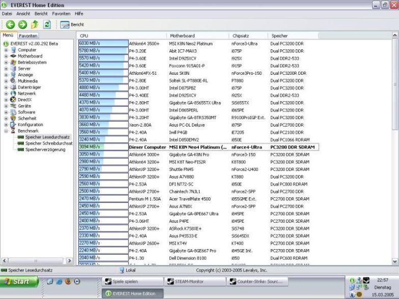The height and width of the screenshot is (299, 399).
Task: Click the Anzeige monitor icon in tree
Action: [x=13, y=75]
